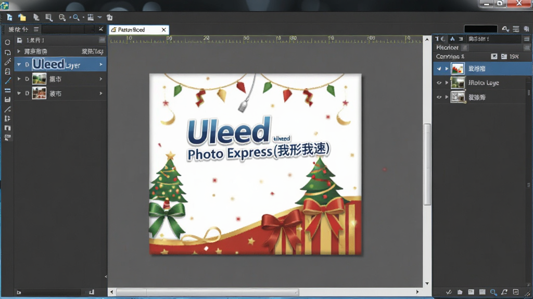533x299 pixels.
Task: Click the blue magnifier zoom icon in toolbar
Action: click(76, 17)
